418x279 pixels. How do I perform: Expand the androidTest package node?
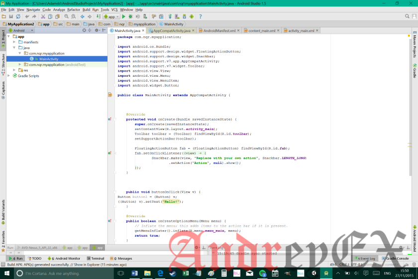[20, 65]
